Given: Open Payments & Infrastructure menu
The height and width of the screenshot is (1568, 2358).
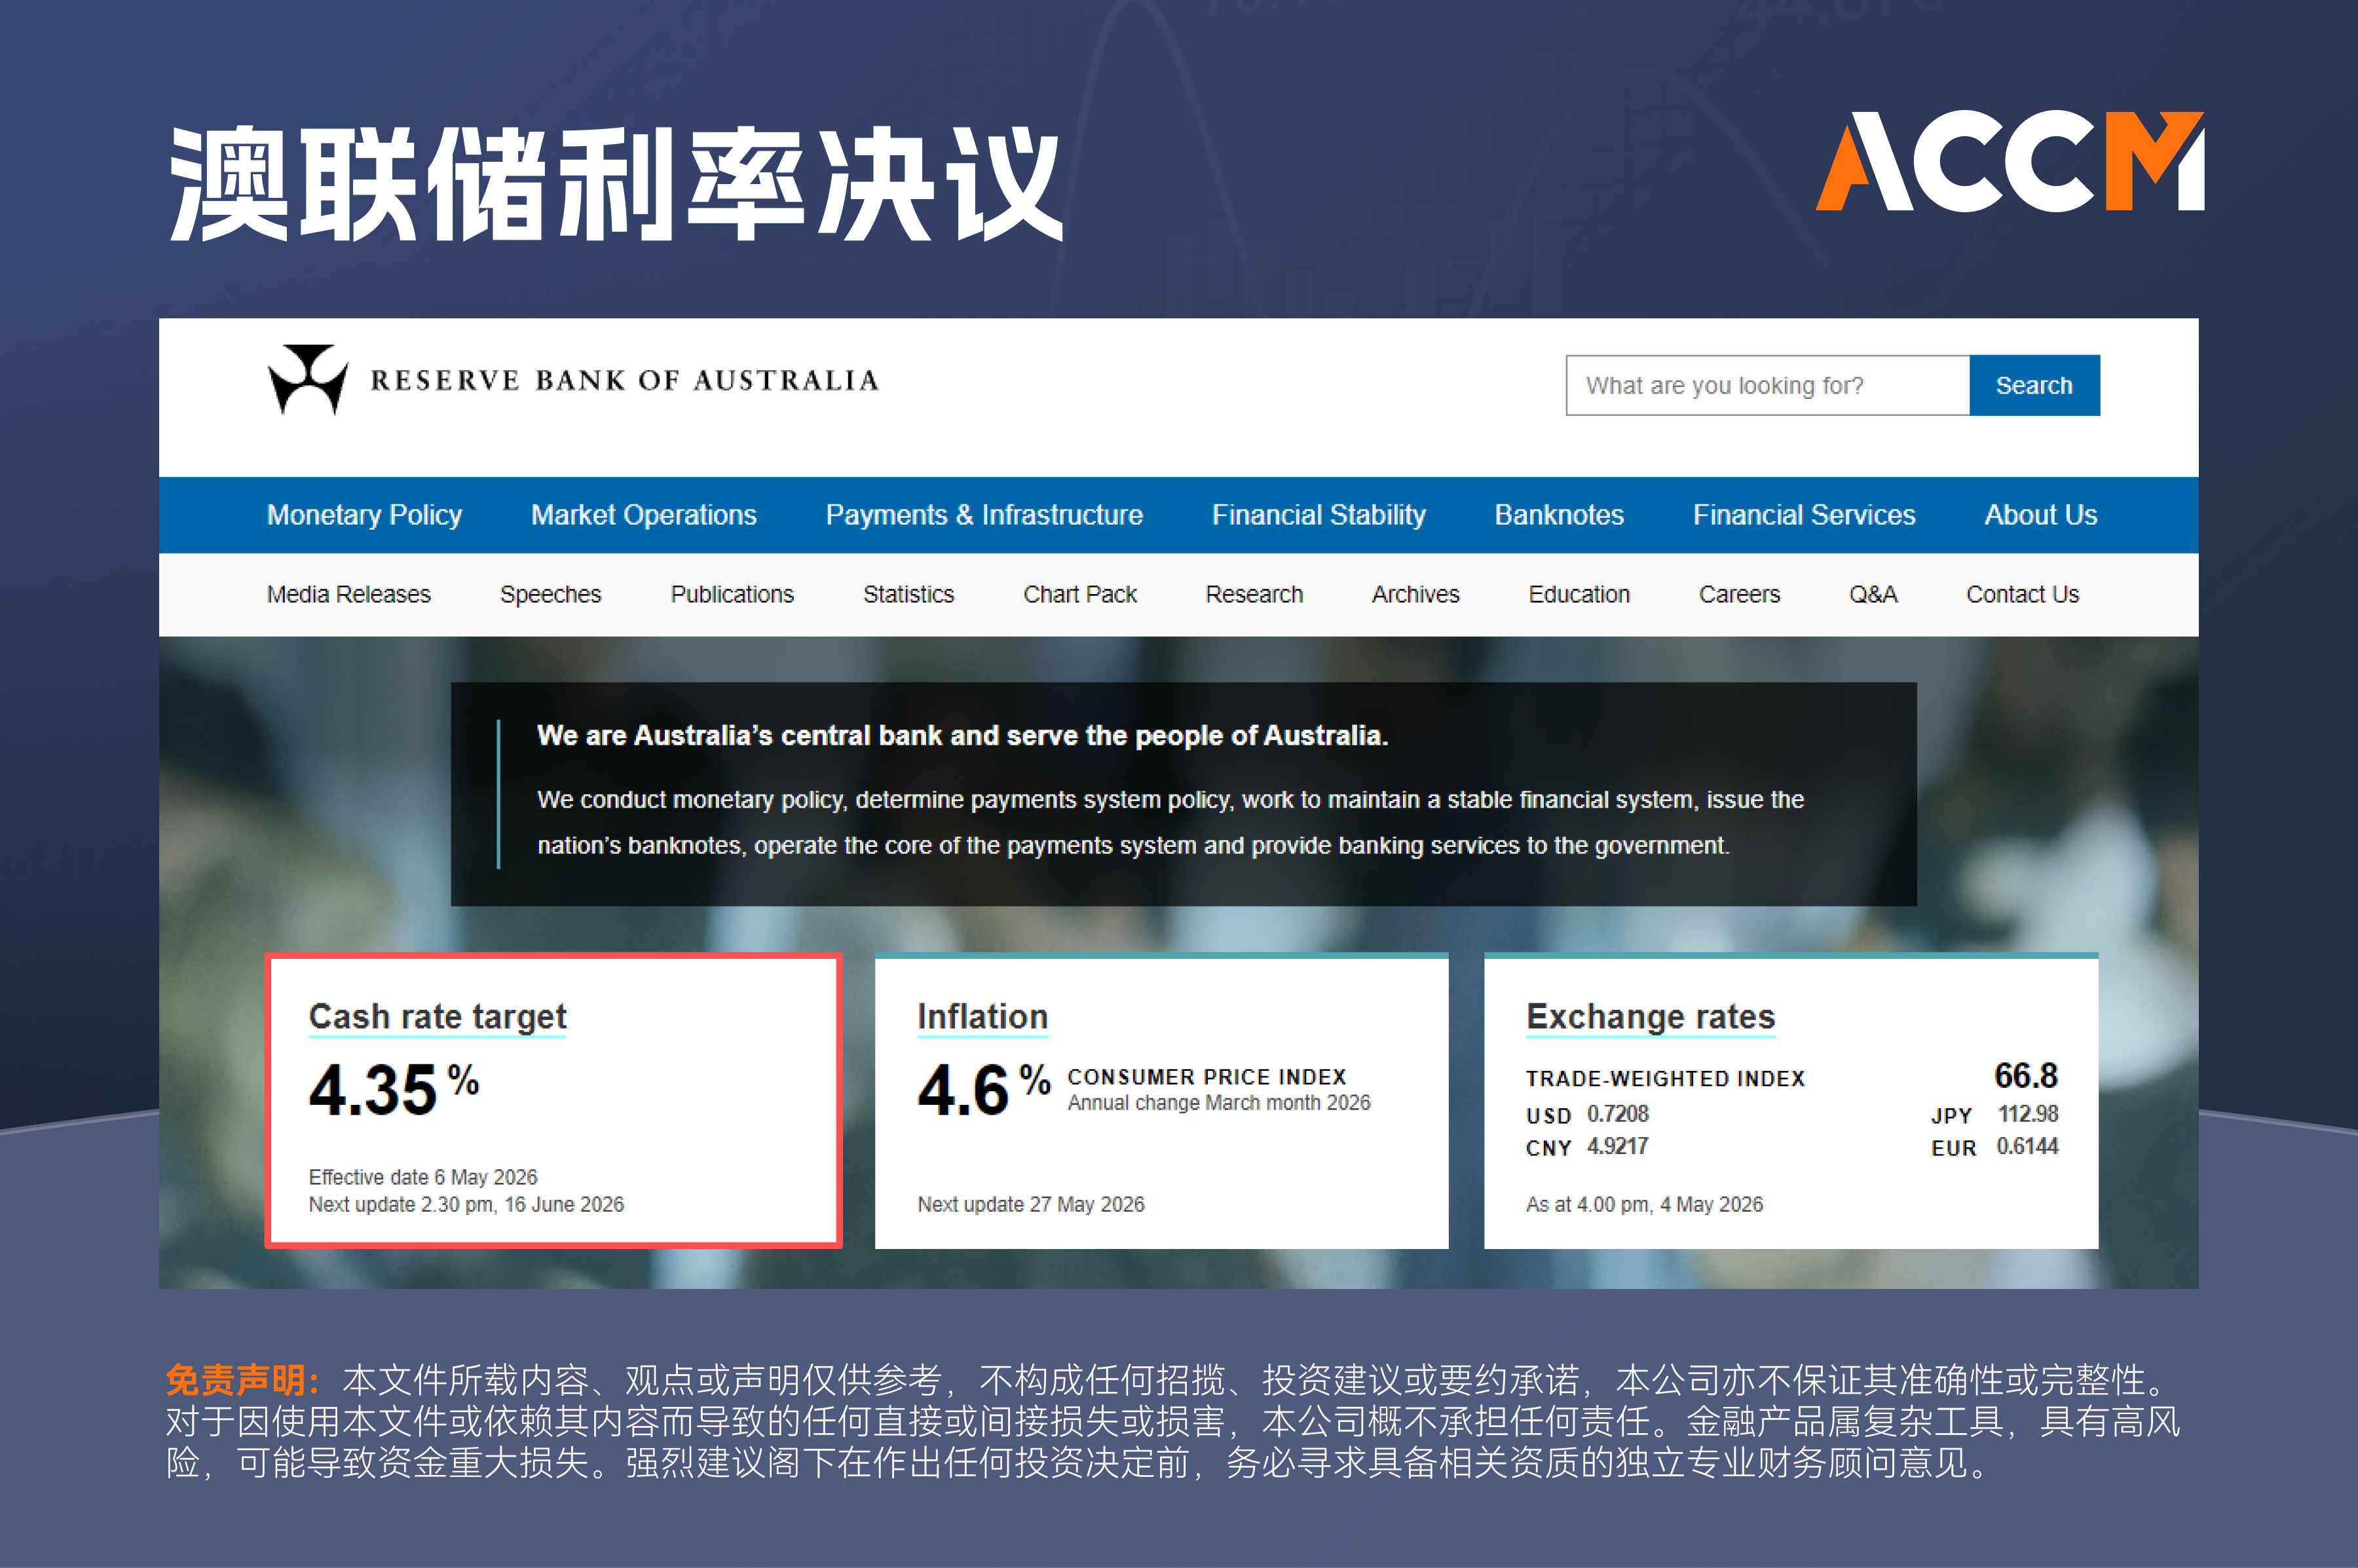Looking at the screenshot, I should coord(984,515).
